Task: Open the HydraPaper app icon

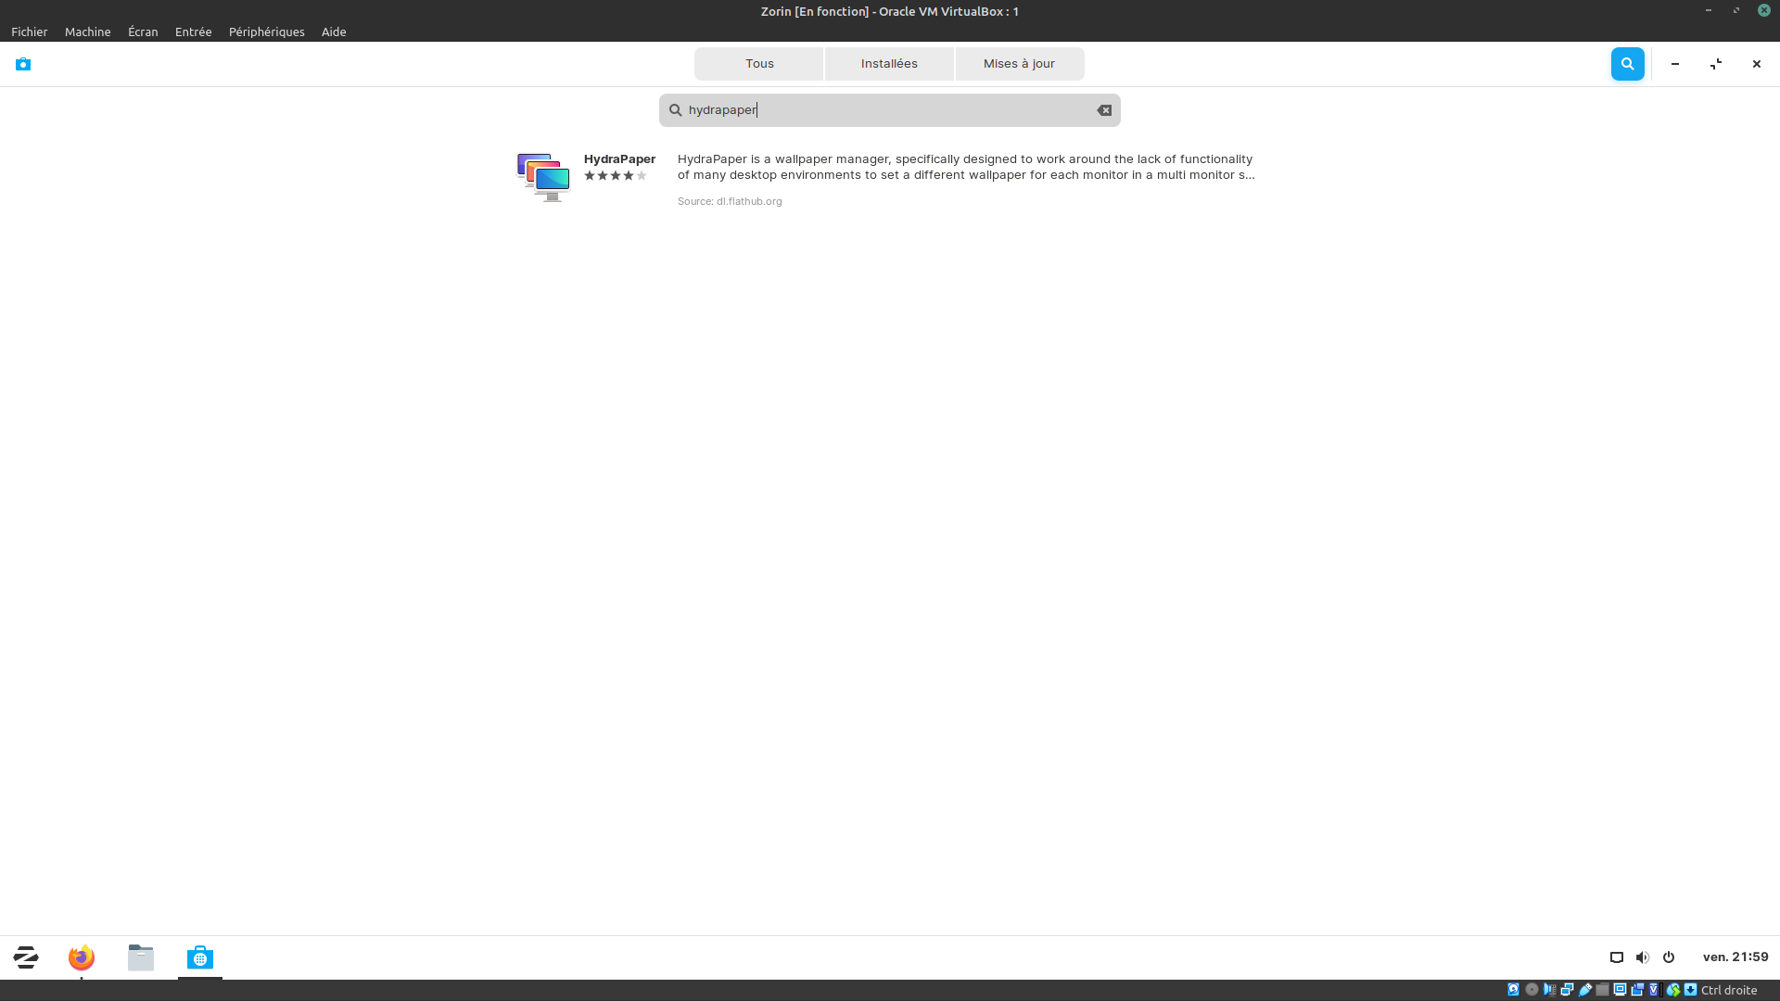Action: pos(543,177)
